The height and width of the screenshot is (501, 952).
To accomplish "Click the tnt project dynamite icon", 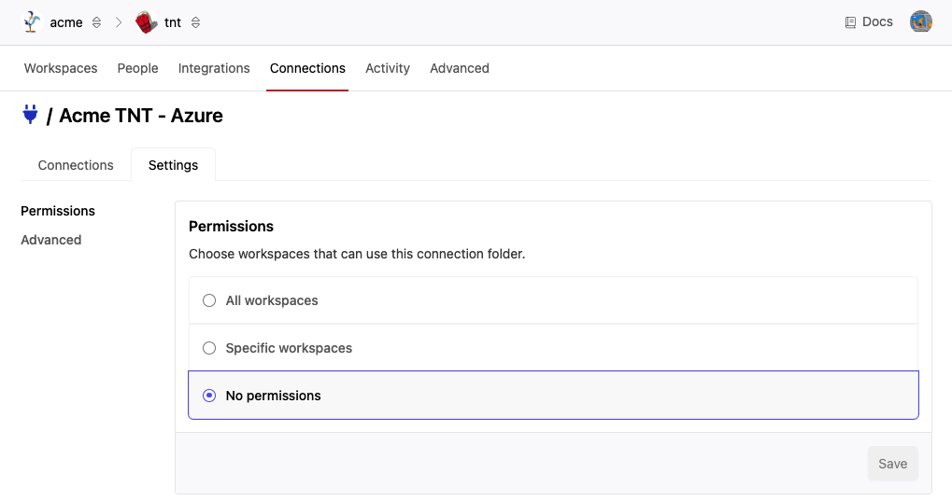I will coord(146,22).
